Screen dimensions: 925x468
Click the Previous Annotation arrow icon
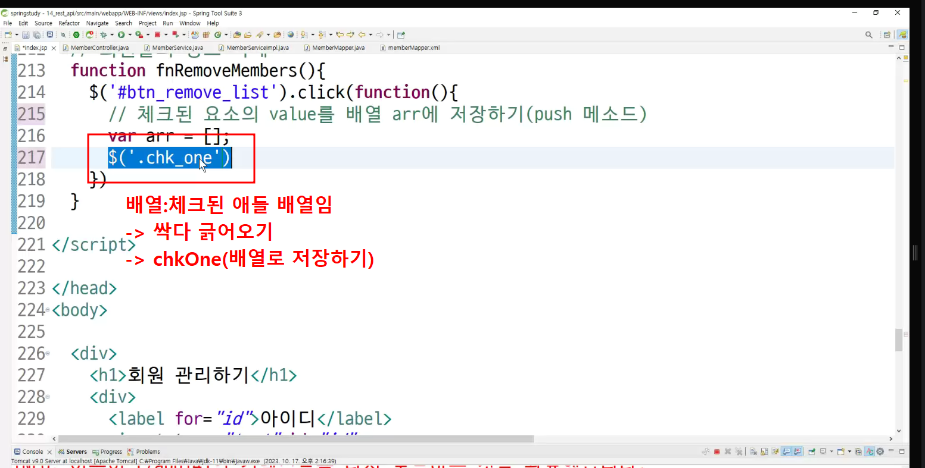point(322,35)
